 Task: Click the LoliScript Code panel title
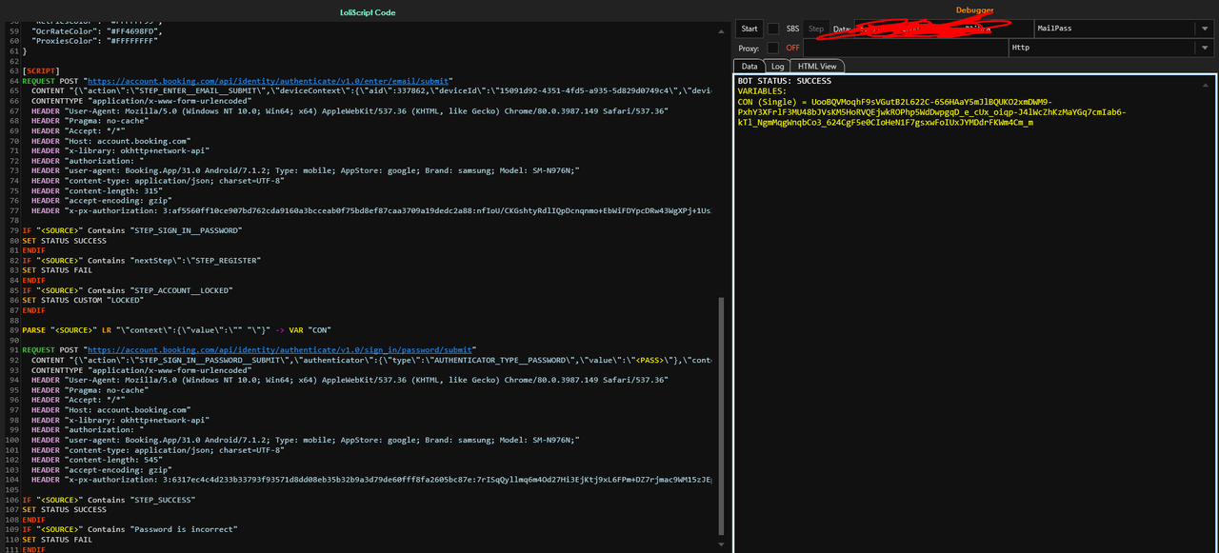tap(368, 12)
